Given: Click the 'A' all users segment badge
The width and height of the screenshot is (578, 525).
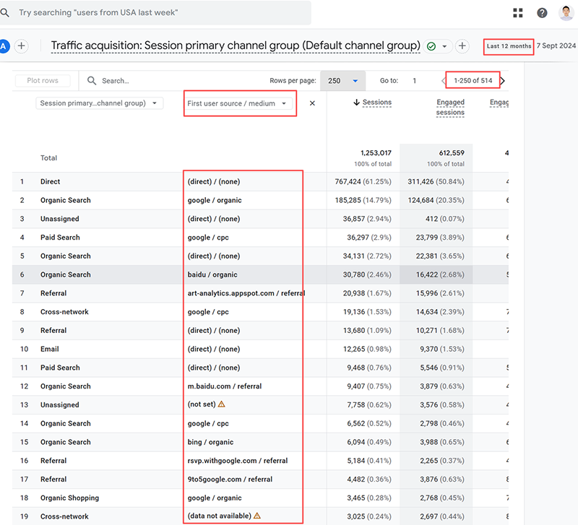Looking at the screenshot, I should [x=4, y=46].
